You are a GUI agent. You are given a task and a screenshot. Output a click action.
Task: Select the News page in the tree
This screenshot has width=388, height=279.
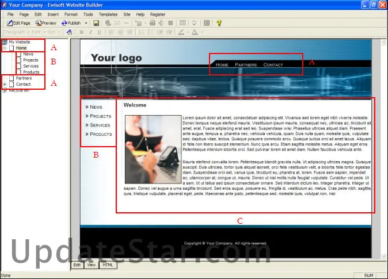[x=28, y=54]
